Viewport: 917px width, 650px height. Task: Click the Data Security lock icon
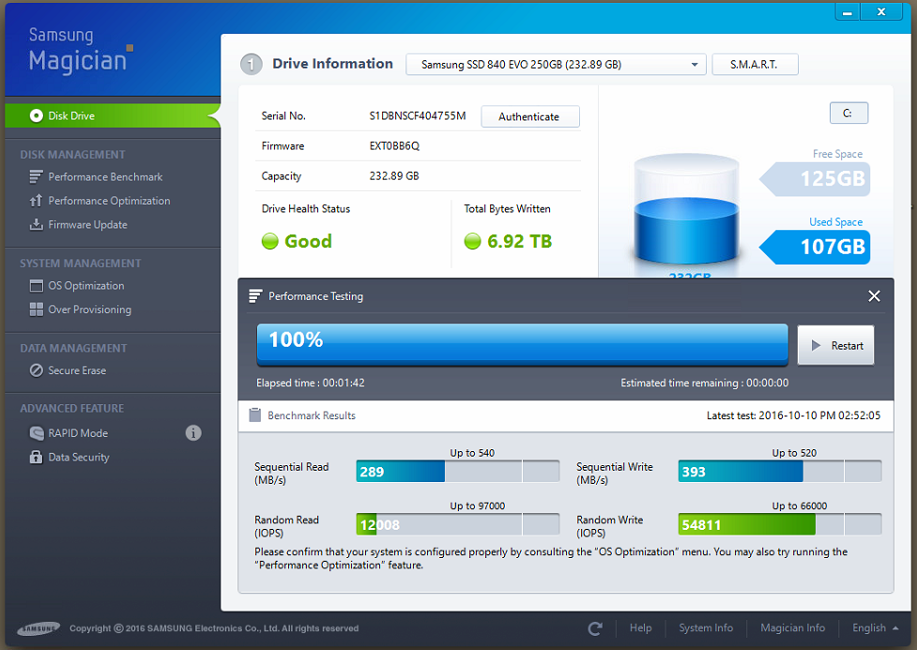pyautogui.click(x=37, y=458)
